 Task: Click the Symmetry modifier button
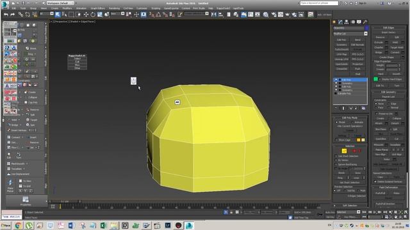point(341,45)
